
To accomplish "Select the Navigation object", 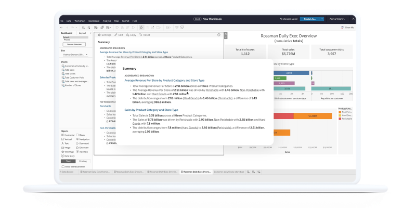I will (x=83, y=139).
